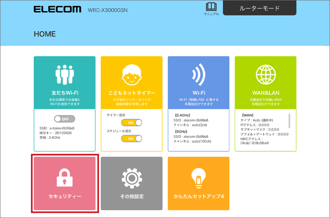Open the セキュリティー padlock icon
The width and height of the screenshot is (330, 218).
tap(65, 178)
